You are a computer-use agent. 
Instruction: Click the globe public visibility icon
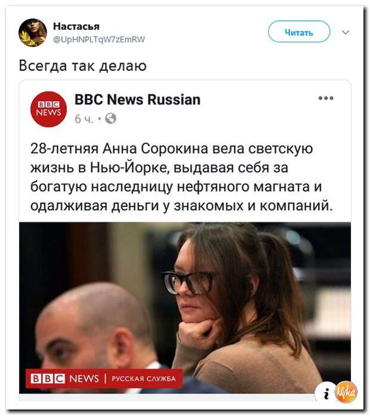point(110,118)
